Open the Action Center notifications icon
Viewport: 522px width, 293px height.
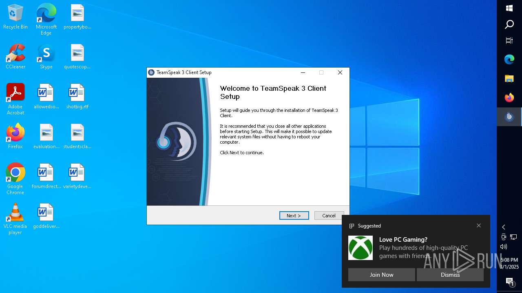point(509,281)
